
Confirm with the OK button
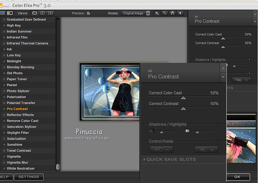pyautogui.click(x=238, y=177)
